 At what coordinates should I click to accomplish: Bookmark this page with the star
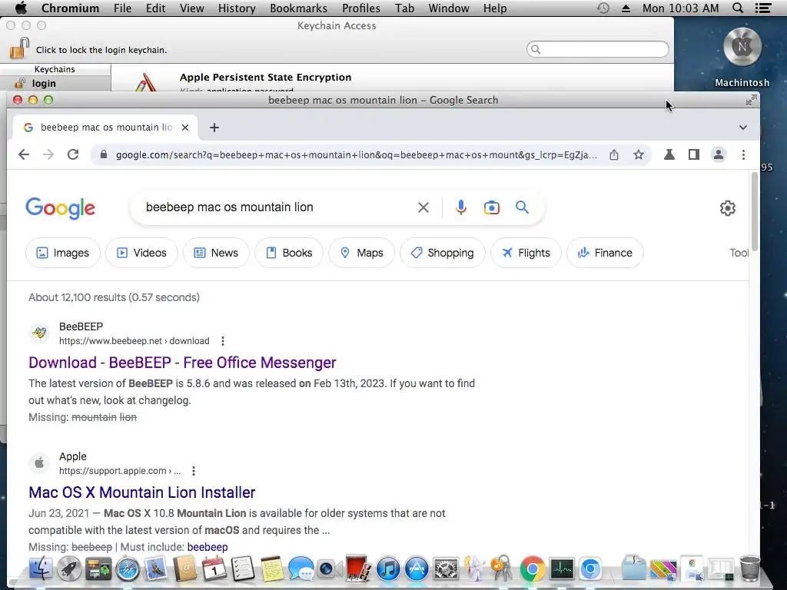click(x=639, y=154)
